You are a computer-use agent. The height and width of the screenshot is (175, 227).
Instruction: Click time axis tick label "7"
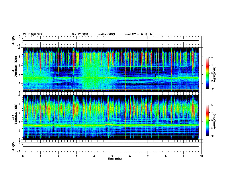[148, 156]
